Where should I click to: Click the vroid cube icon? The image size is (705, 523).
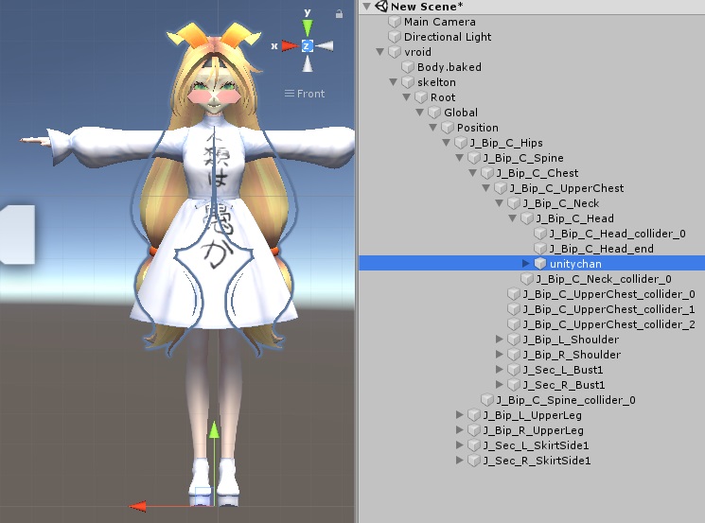click(395, 52)
